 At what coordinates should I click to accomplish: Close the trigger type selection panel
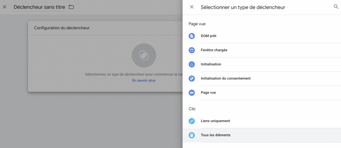click(191, 7)
